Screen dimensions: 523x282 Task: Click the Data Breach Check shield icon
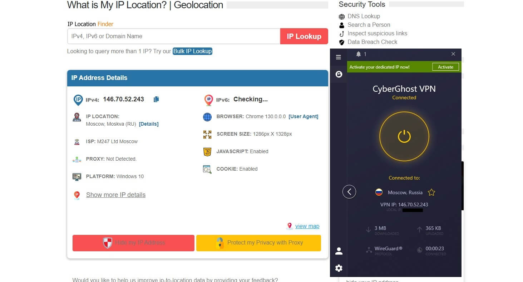(x=341, y=42)
